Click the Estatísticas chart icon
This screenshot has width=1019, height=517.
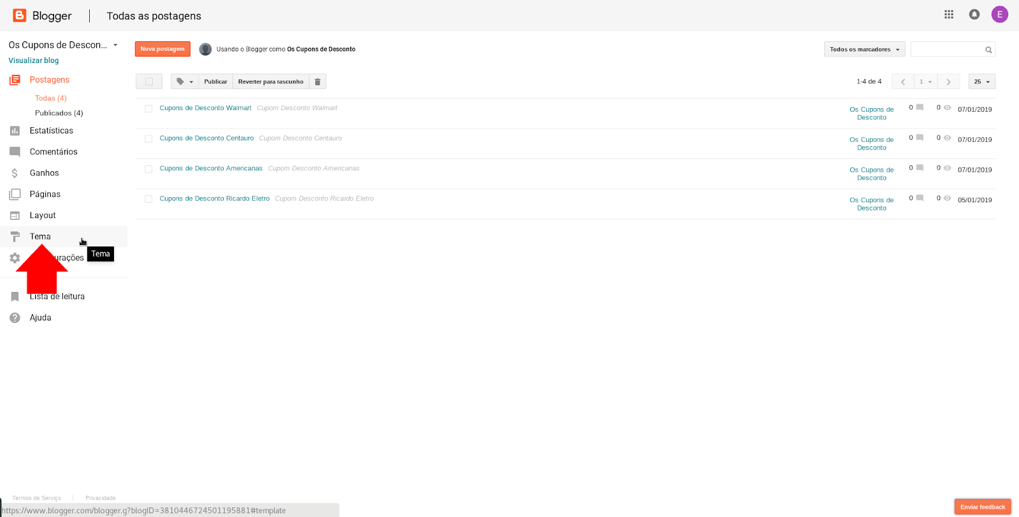(15, 130)
